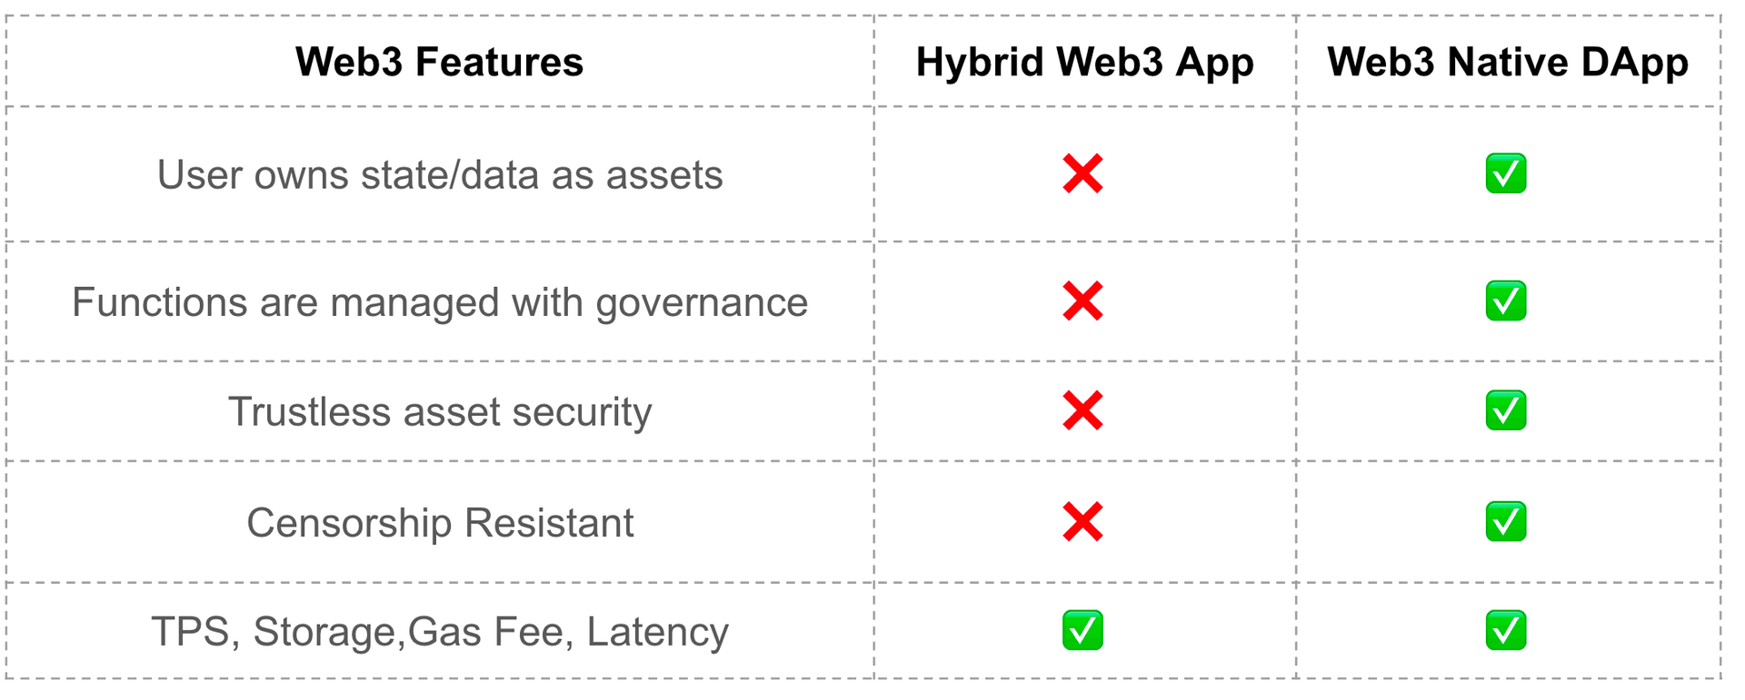Click the red X for governance-managed functions
The height and width of the screenshot is (700, 1745).
coord(1082,301)
